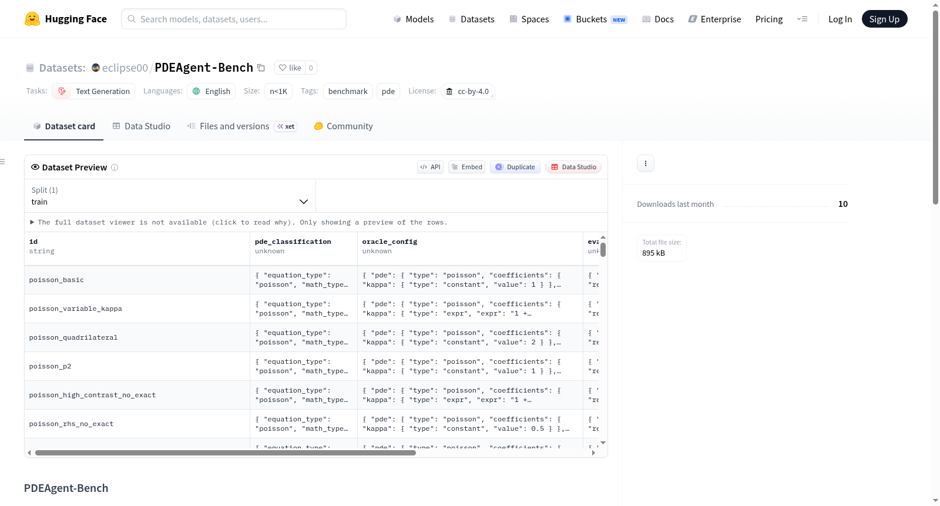This screenshot has width=940, height=506.
Task: Copy dataset name with the copy icon
Action: [x=261, y=68]
